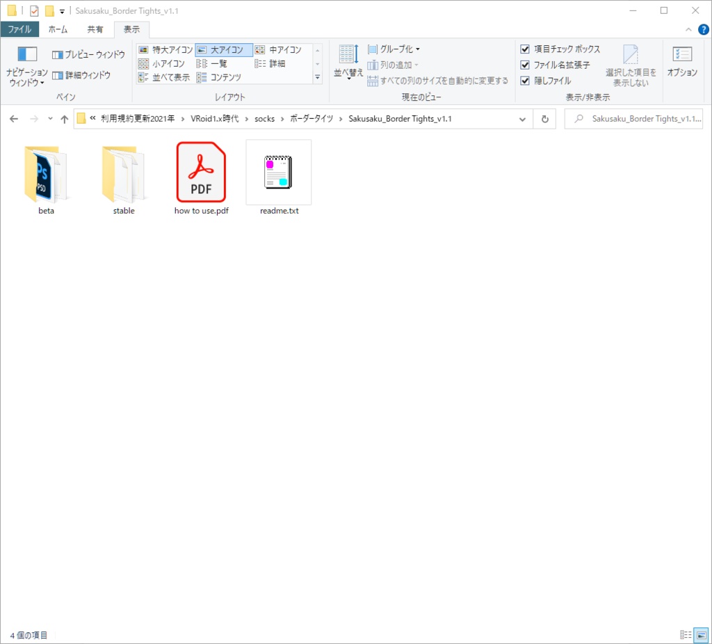Go up one folder level

pos(65,119)
